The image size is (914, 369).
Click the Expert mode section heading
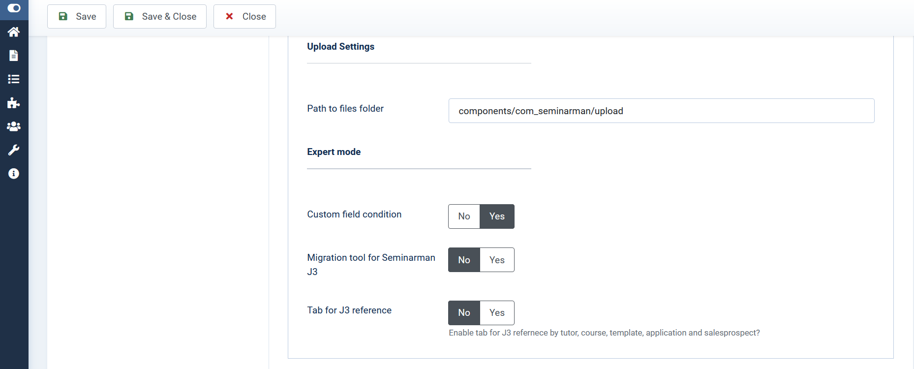[x=334, y=152]
